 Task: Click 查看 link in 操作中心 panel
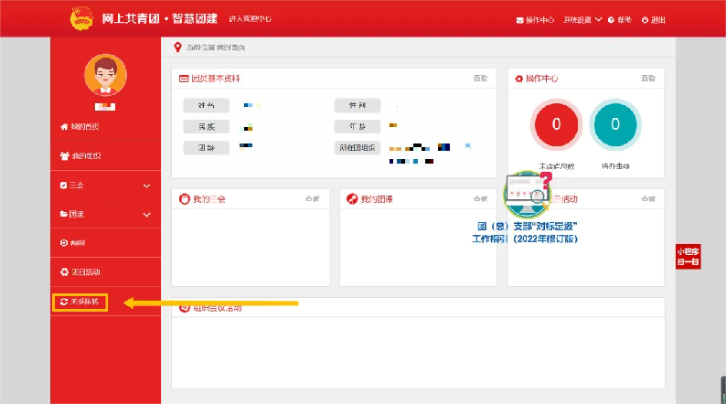tap(648, 80)
